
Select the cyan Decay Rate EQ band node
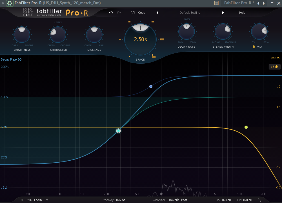(118, 131)
